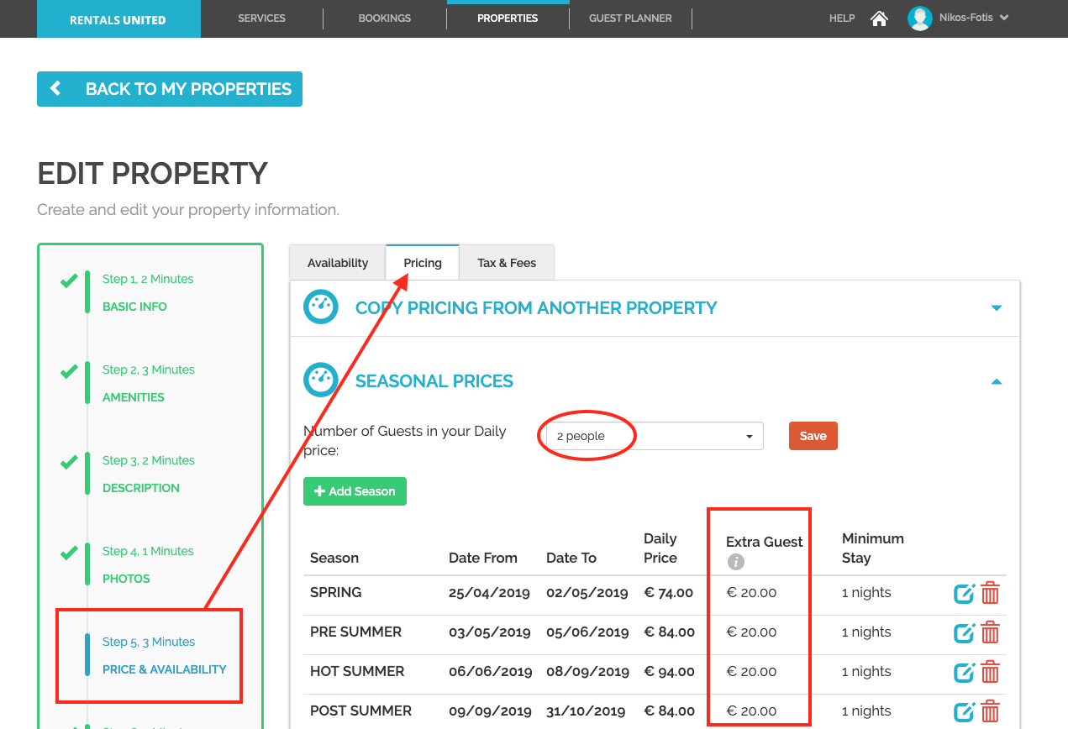The width and height of the screenshot is (1068, 729).
Task: Select the POST SUMMER season name
Action: coord(360,711)
